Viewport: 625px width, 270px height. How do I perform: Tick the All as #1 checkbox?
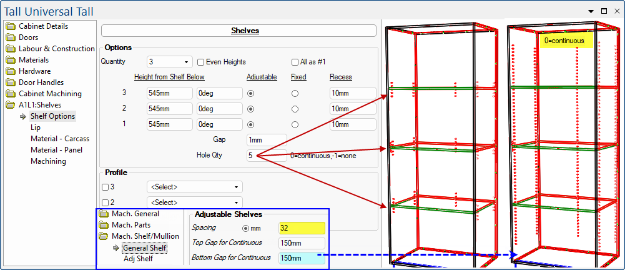pos(295,62)
